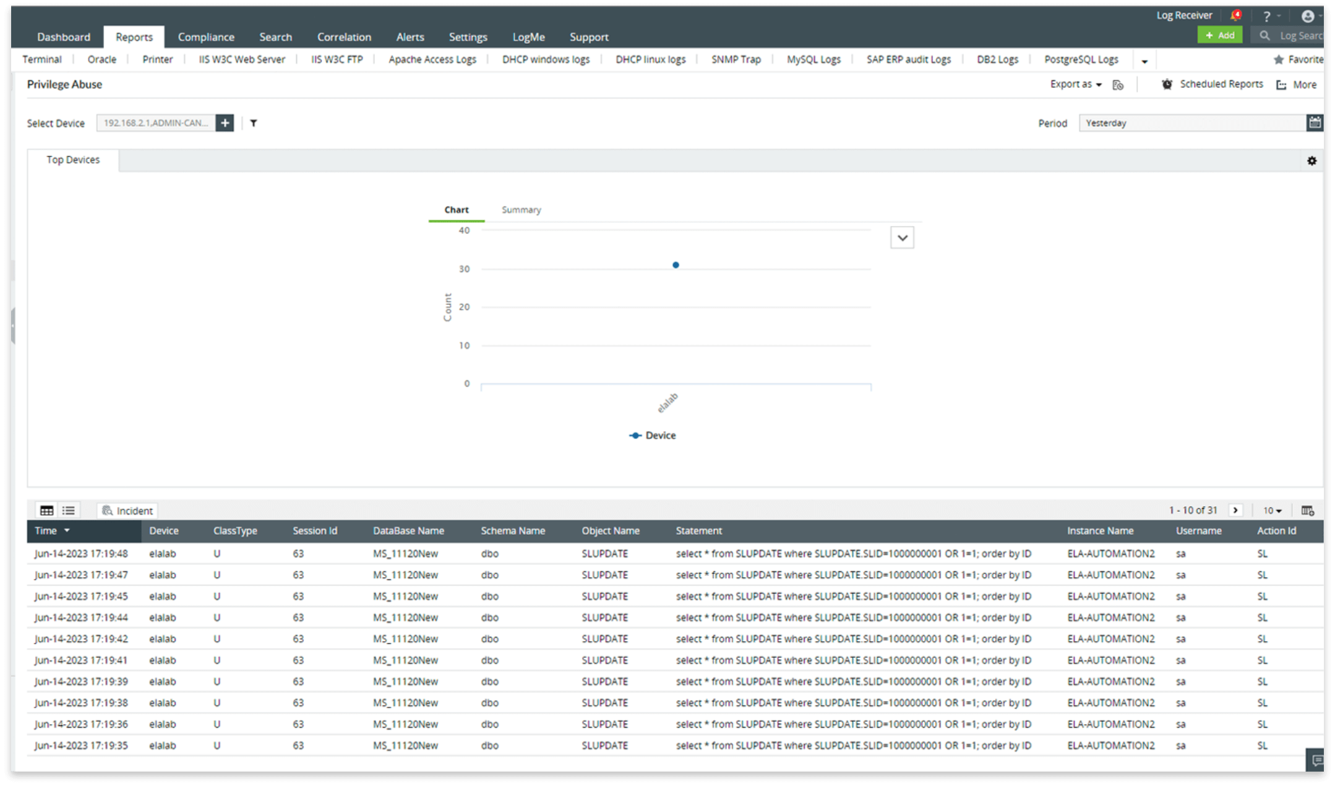
Task: Click the export history icon beside Export as
Action: pyautogui.click(x=1118, y=85)
